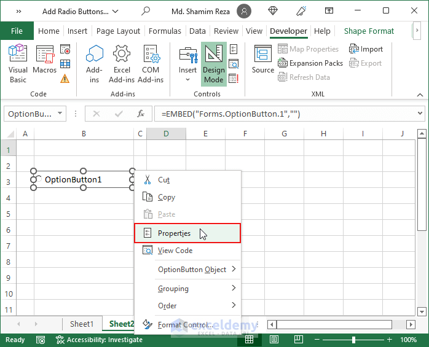
Task: Toggle Use Relative References icon
Action: 65,64
